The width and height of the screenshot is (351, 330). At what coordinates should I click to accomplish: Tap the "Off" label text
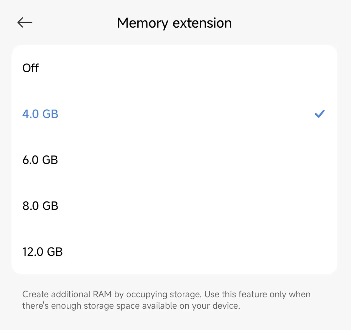[31, 68]
